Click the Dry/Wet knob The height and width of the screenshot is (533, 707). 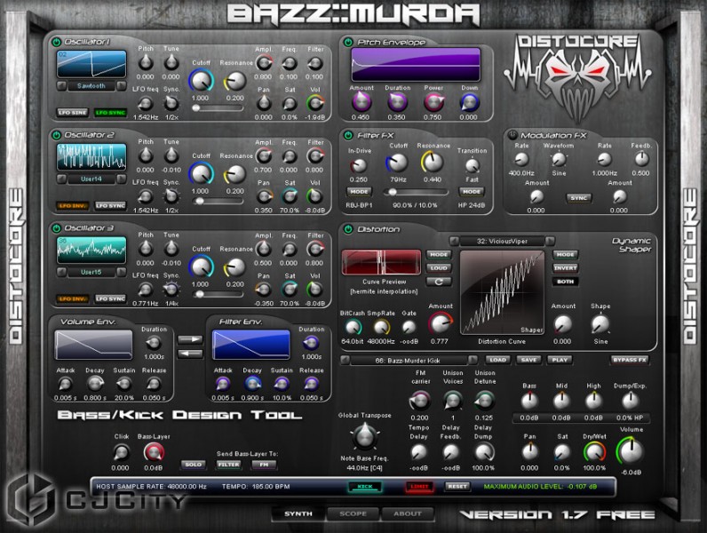pyautogui.click(x=594, y=451)
